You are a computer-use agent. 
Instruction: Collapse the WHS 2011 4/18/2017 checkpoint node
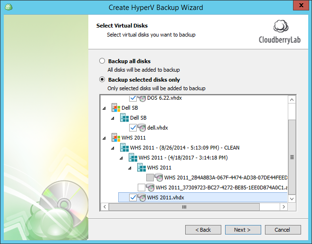coord(121,158)
